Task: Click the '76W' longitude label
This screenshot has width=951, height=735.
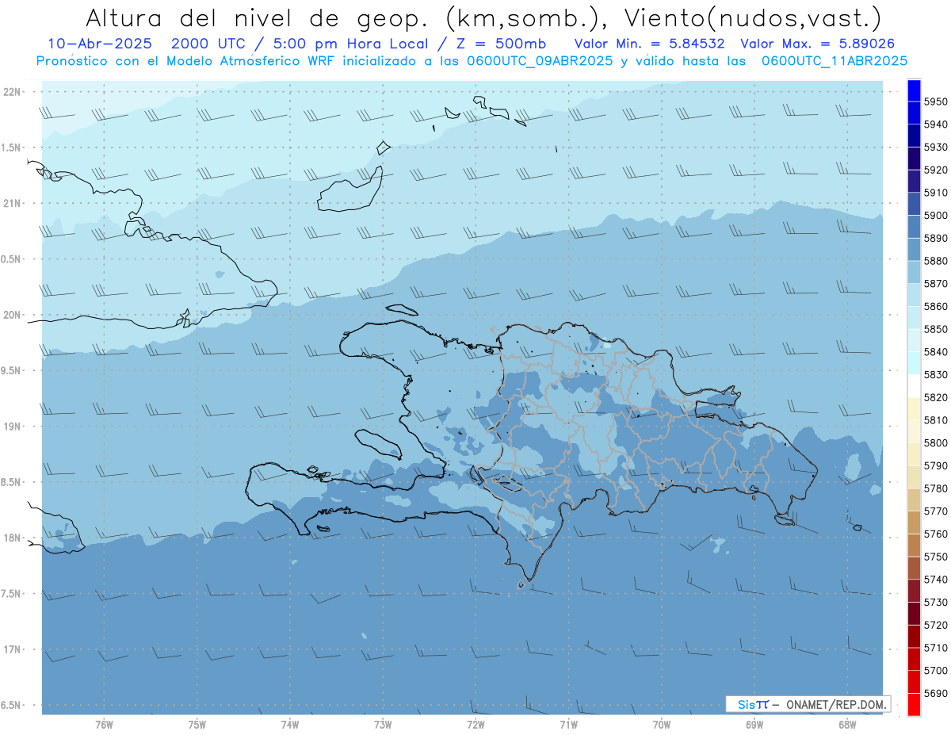Action: pyautogui.click(x=104, y=725)
